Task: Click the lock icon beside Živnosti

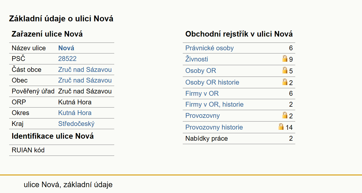Action: pyautogui.click(x=285, y=59)
